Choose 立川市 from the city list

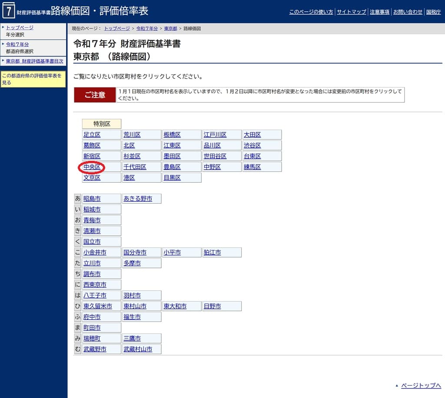pos(92,263)
